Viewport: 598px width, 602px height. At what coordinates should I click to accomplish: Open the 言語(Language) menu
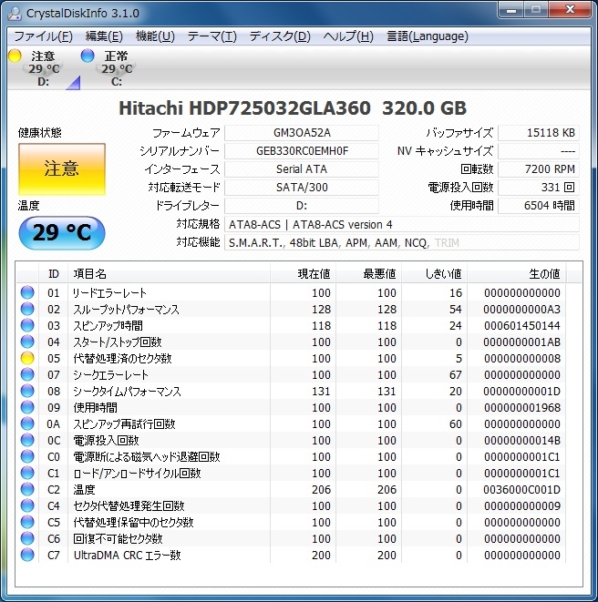pos(427,36)
